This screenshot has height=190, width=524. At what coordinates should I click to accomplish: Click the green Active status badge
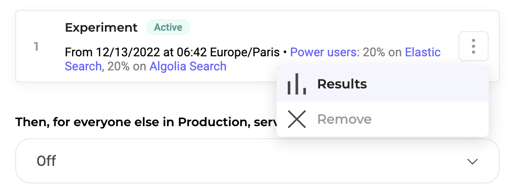point(168,27)
